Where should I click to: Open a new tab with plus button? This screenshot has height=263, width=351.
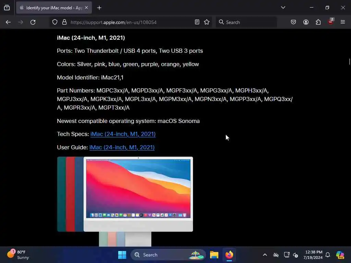(99, 8)
